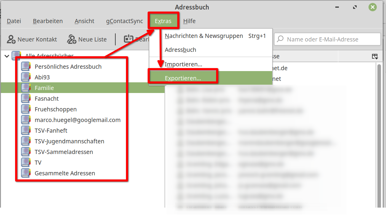Click the Persönliches Adressbuch book icon

[26, 67]
